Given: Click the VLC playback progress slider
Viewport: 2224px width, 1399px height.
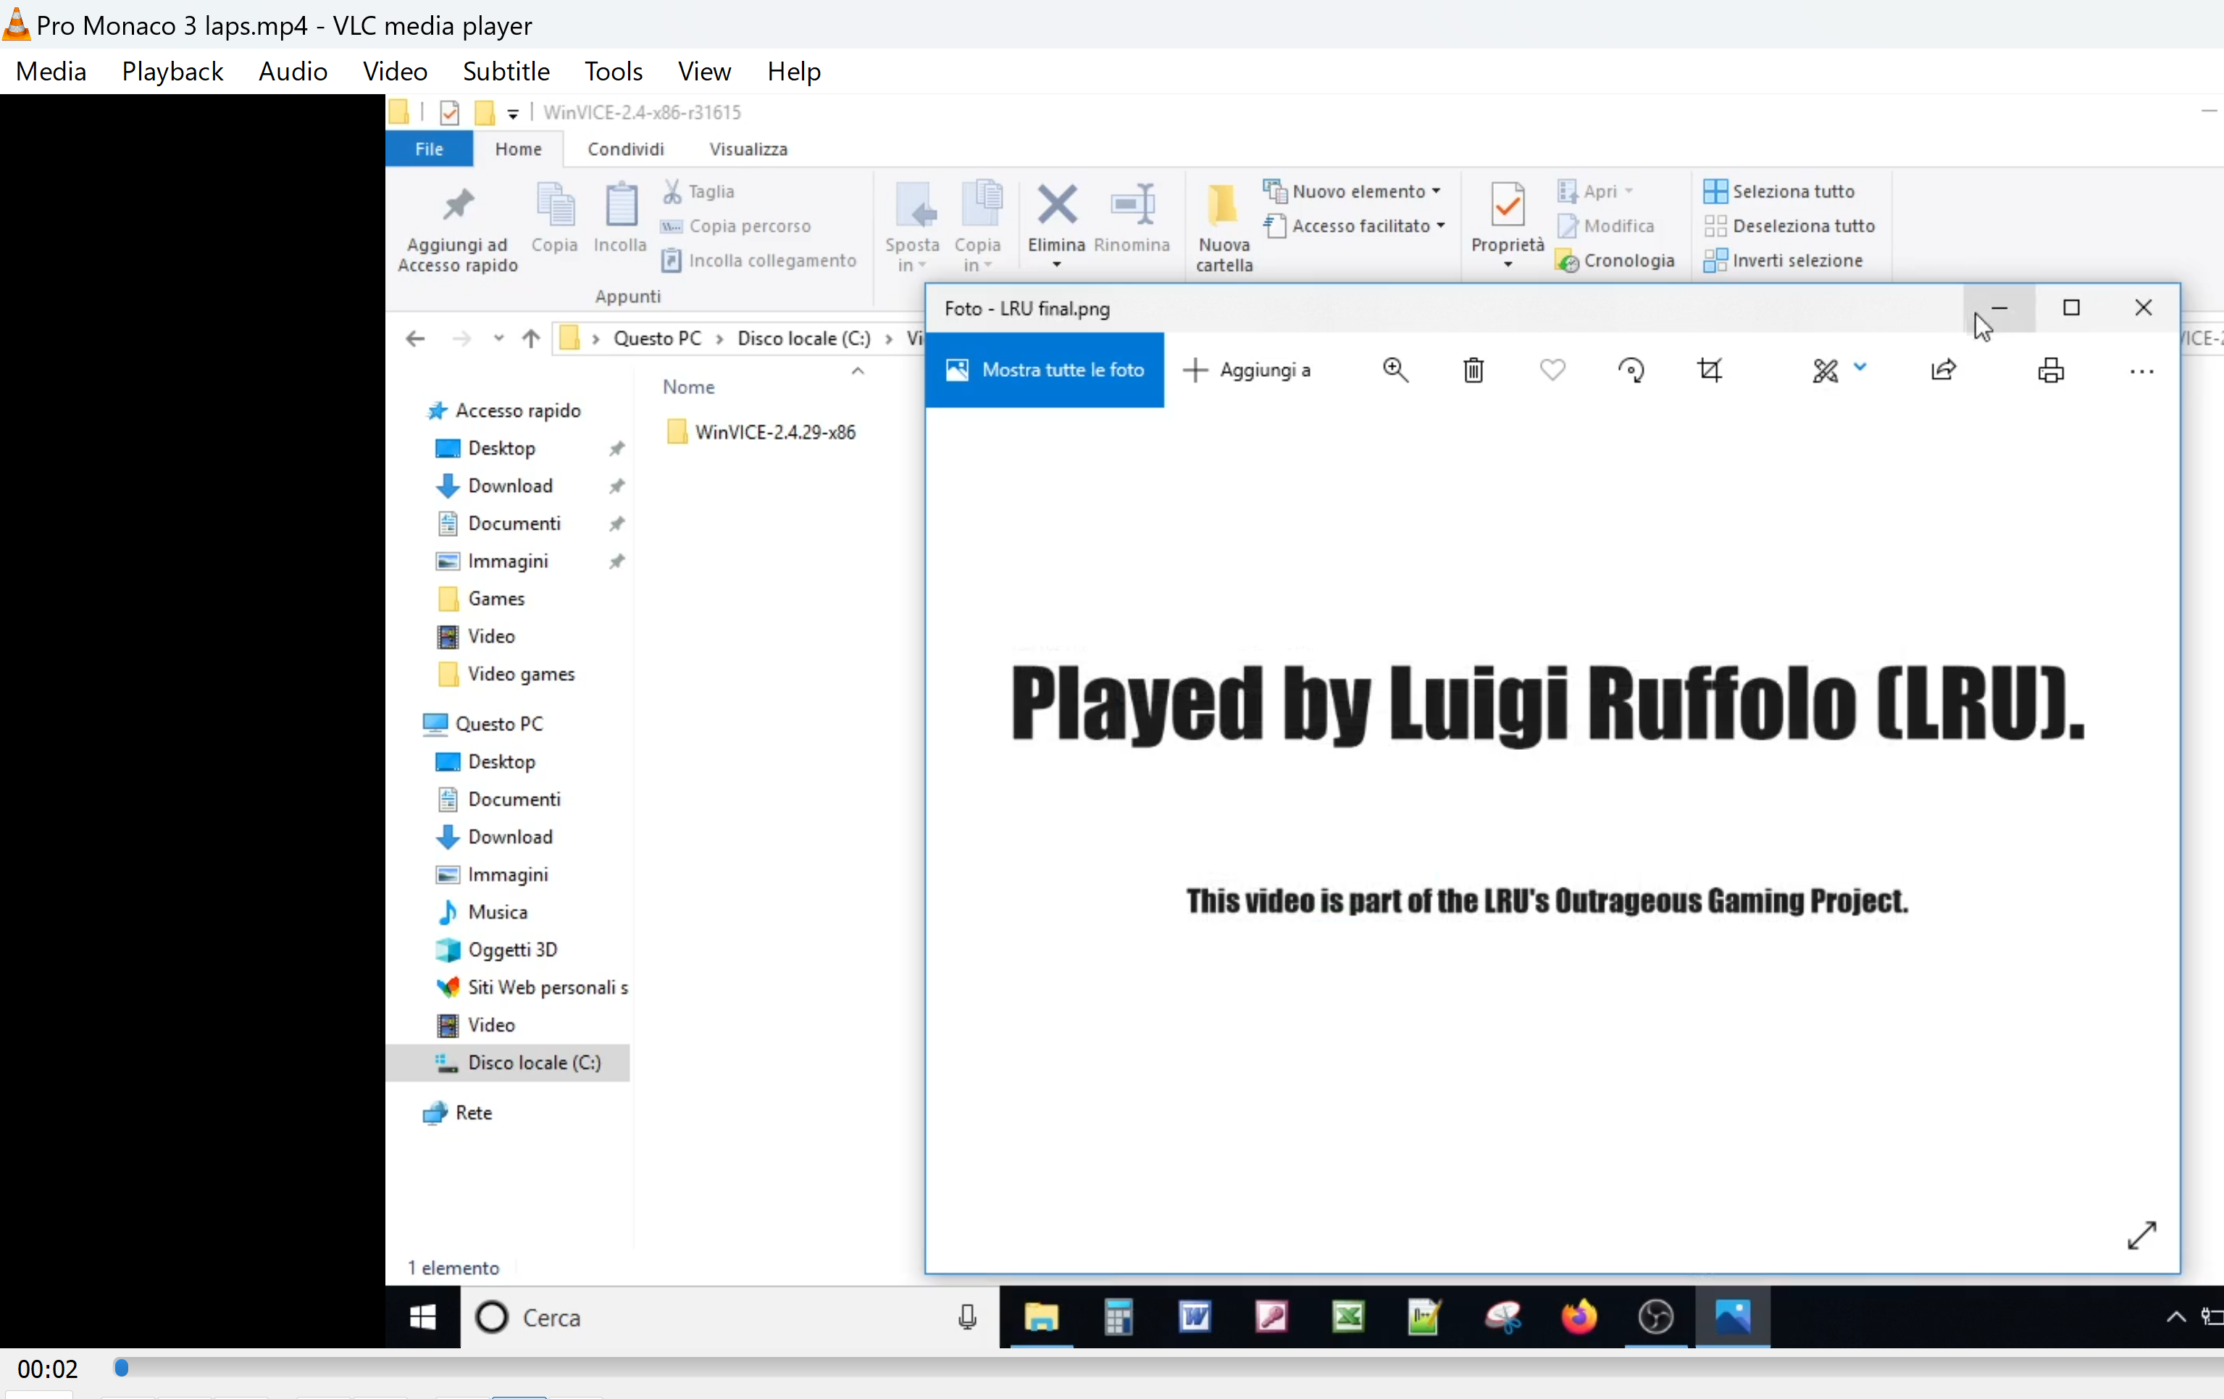Looking at the screenshot, I should coord(1163,1368).
